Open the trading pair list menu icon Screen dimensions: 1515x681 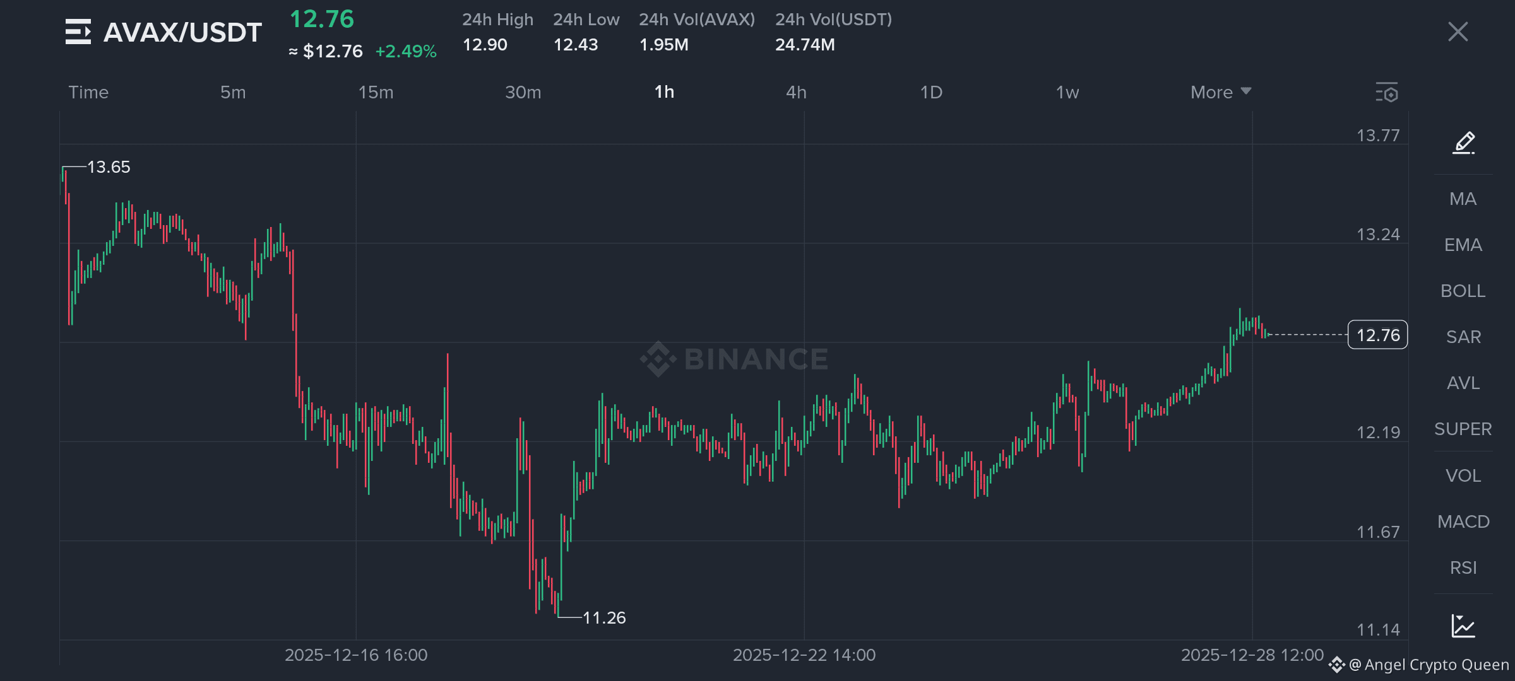[x=78, y=32]
